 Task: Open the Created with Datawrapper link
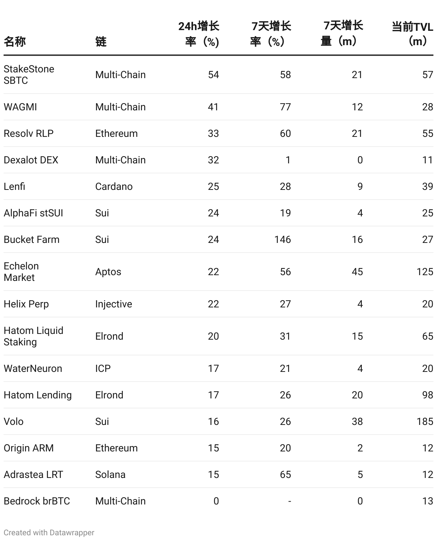49,532
